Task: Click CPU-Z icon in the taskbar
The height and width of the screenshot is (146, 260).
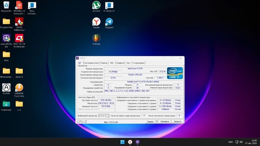Action: (137, 142)
